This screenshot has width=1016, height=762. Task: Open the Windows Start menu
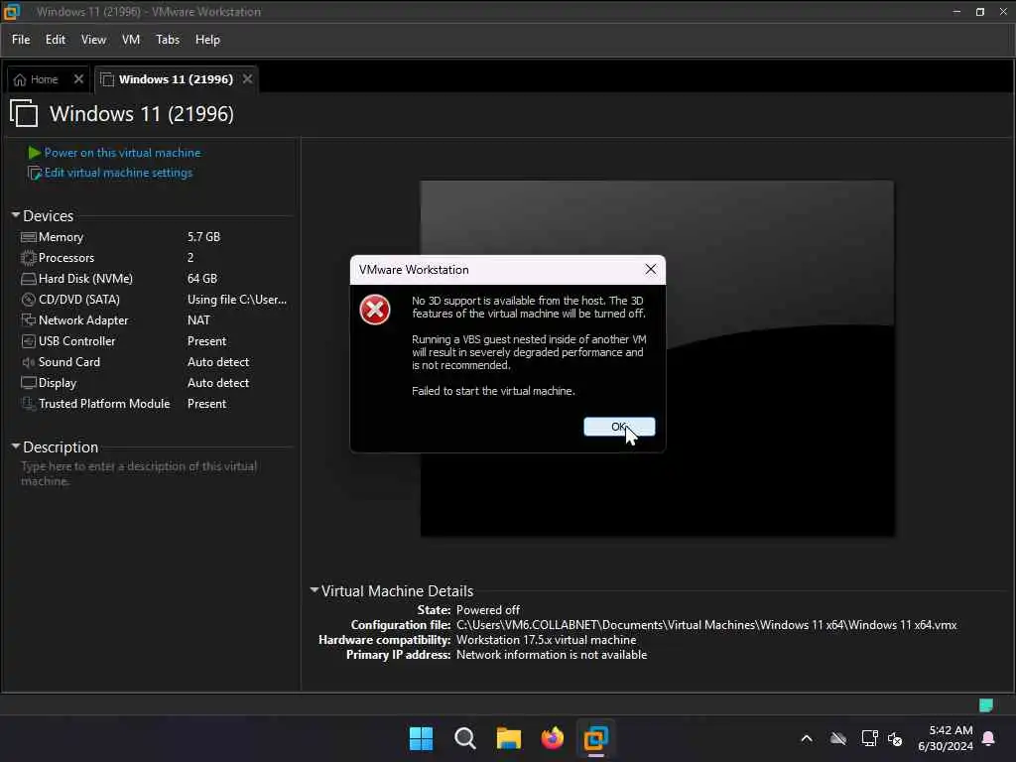(421, 738)
